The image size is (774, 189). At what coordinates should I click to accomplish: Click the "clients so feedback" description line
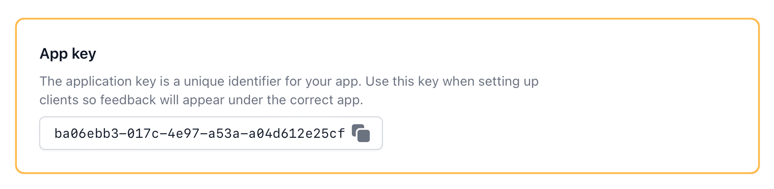pos(201,100)
